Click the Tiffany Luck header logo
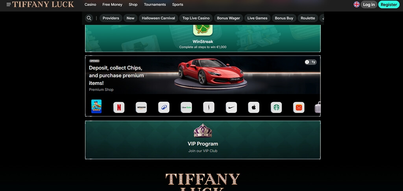 [43, 4]
